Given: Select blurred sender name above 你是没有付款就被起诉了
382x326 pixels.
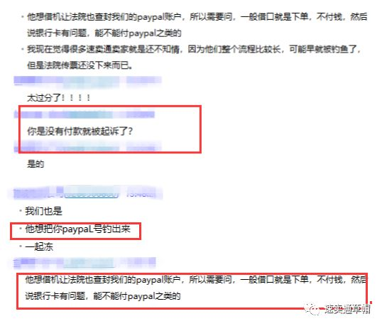Looking at the screenshot, I should (x=64, y=114).
